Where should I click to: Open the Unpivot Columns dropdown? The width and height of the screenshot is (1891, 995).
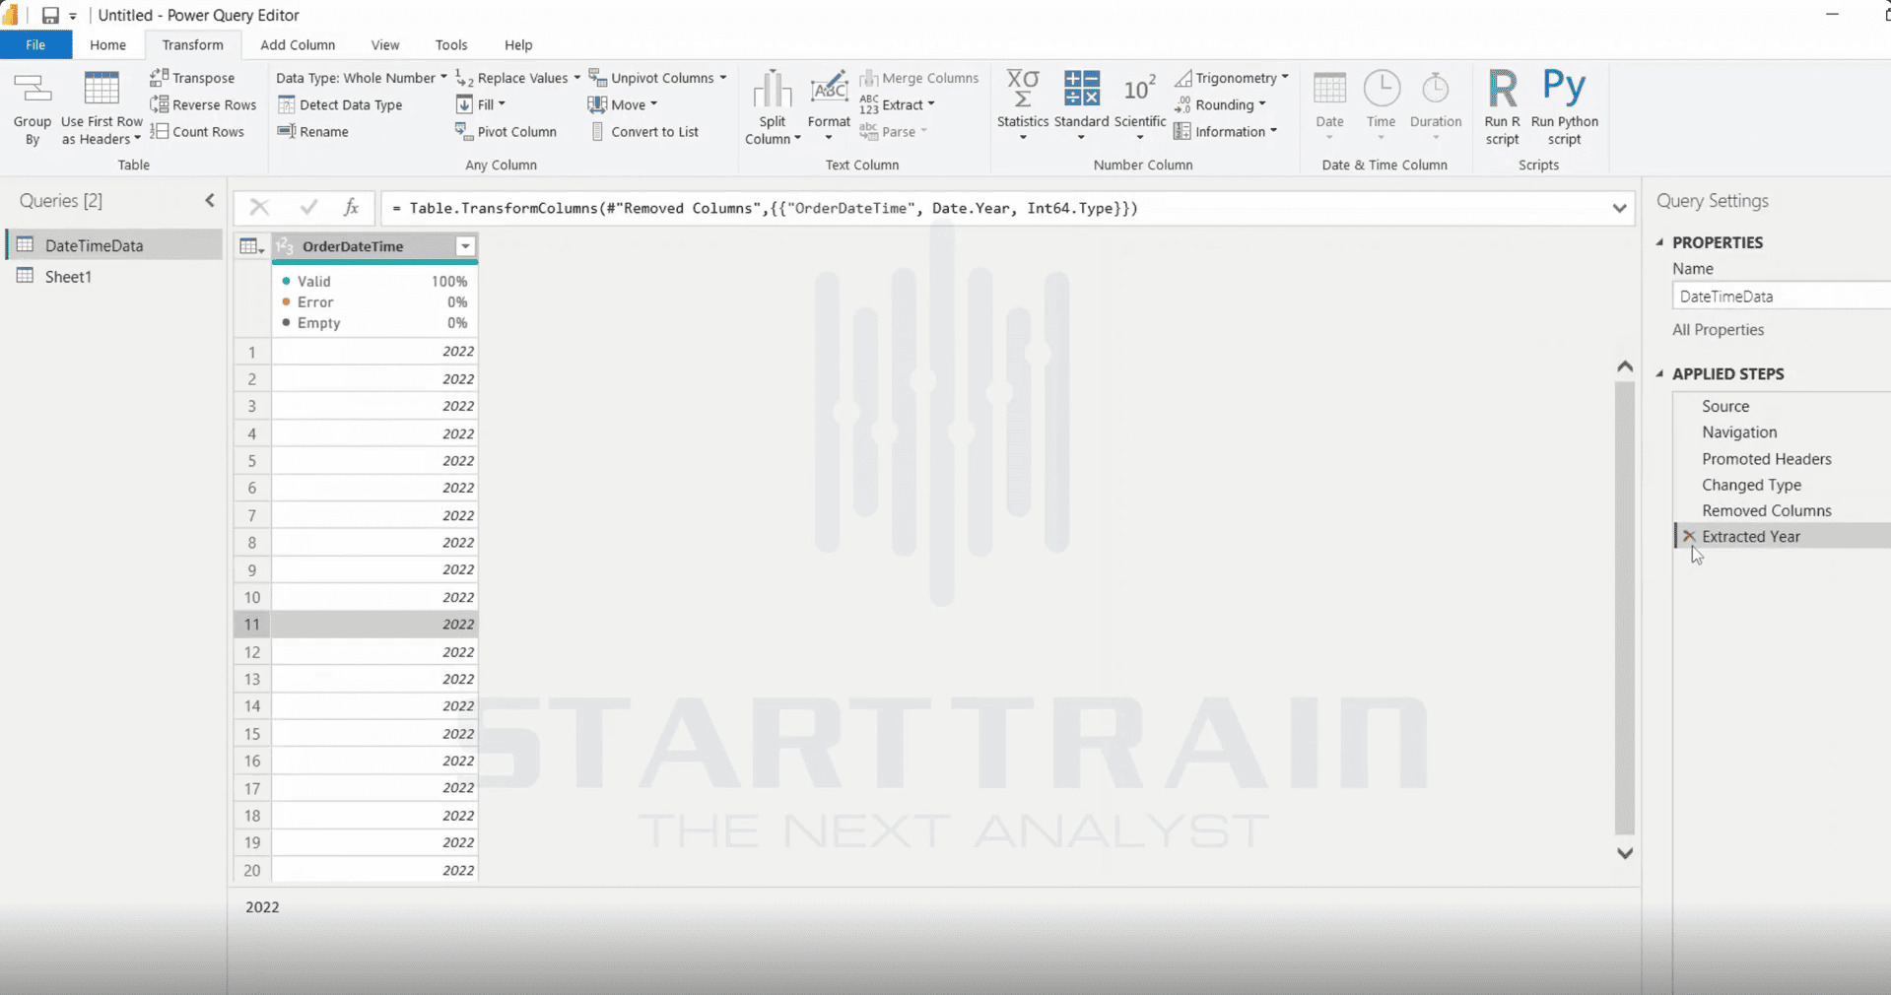pos(723,78)
